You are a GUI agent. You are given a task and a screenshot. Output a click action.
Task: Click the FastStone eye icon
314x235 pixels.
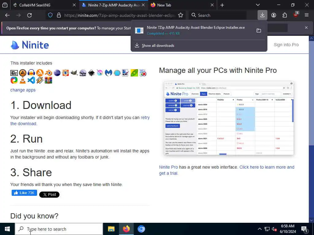66,73
